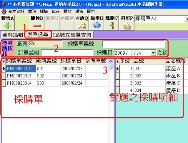Click the green plus 新增A icon
The image size is (188, 143).
coord(8,26)
